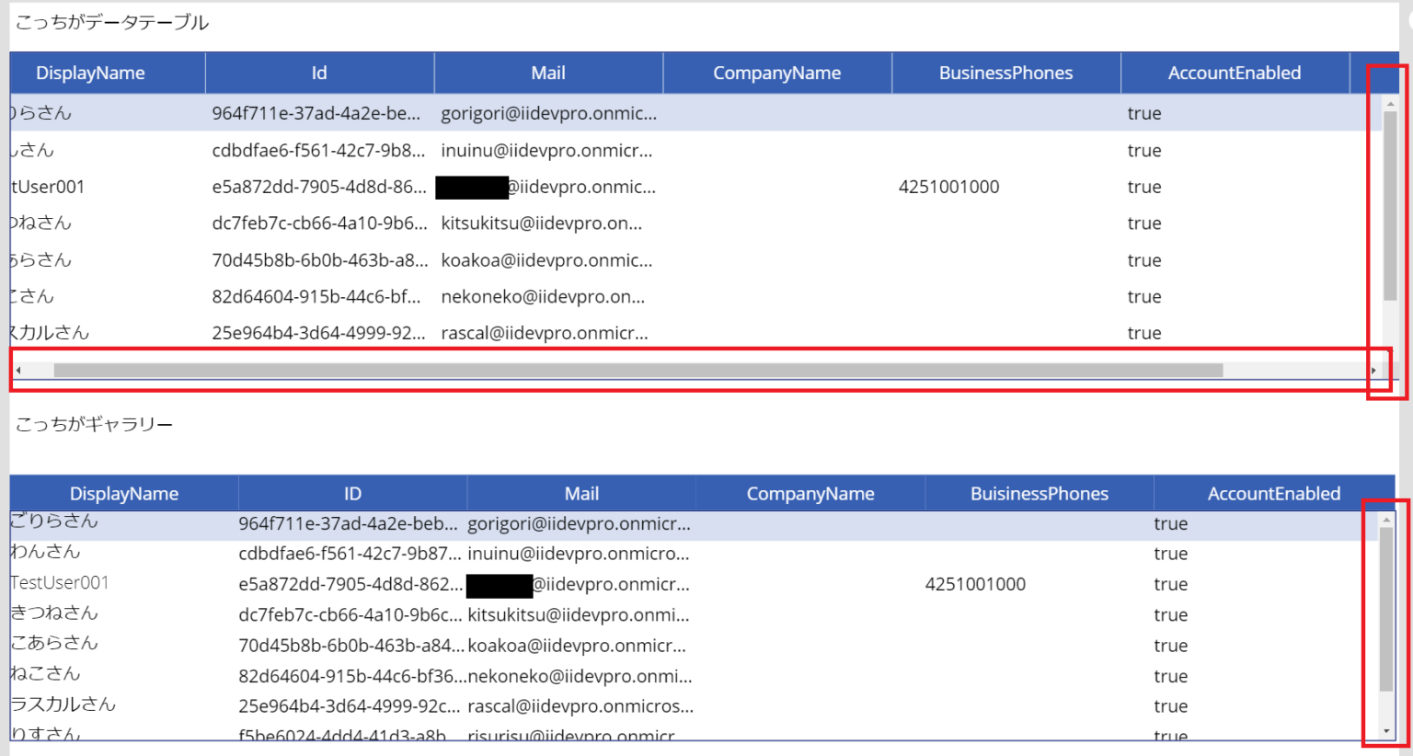The height and width of the screenshot is (756, 1413).
Task: Click the data table's vertical scrollbar thumb
Action: 1390,205
